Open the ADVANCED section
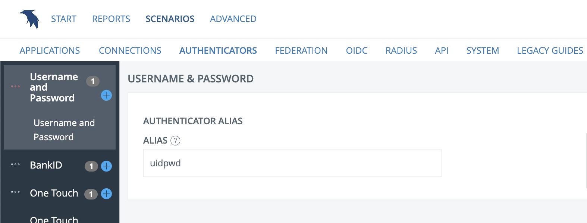The width and height of the screenshot is (587, 223). pos(233,19)
